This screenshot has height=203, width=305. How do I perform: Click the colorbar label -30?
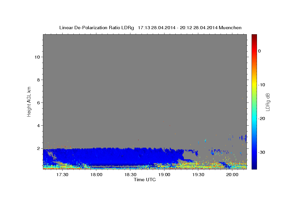point(262,152)
